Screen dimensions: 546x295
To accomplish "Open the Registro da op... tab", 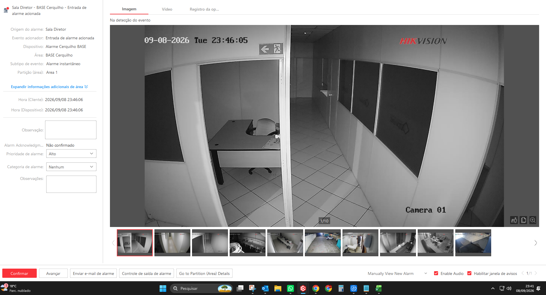I will [x=204, y=9].
